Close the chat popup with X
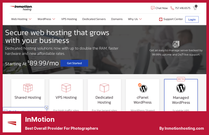209x135 pixels. (x=46, y=107)
